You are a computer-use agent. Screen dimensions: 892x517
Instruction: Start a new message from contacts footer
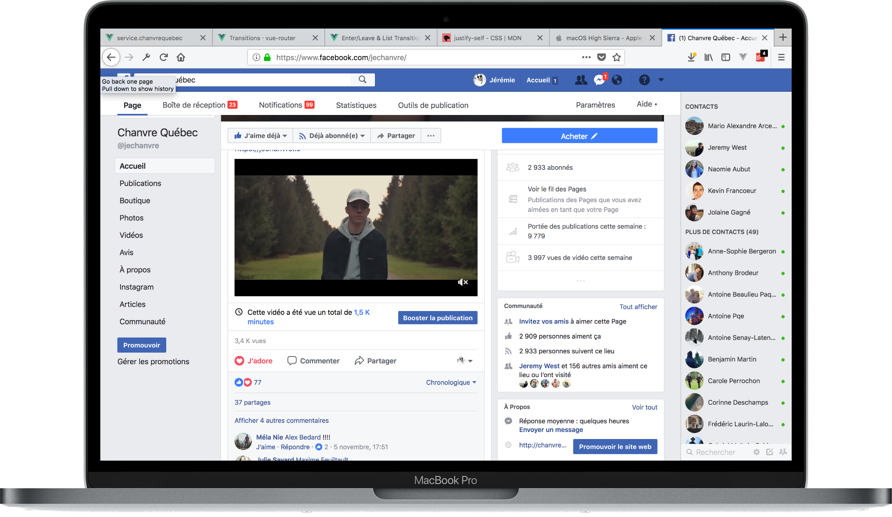[770, 452]
